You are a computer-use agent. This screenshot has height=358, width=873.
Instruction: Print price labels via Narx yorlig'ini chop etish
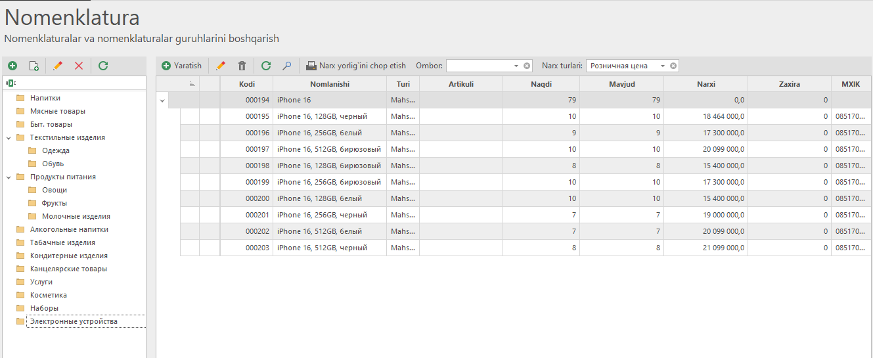[356, 66]
